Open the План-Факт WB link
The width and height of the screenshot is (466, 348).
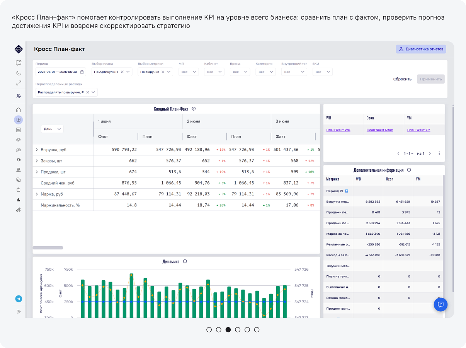click(x=338, y=130)
